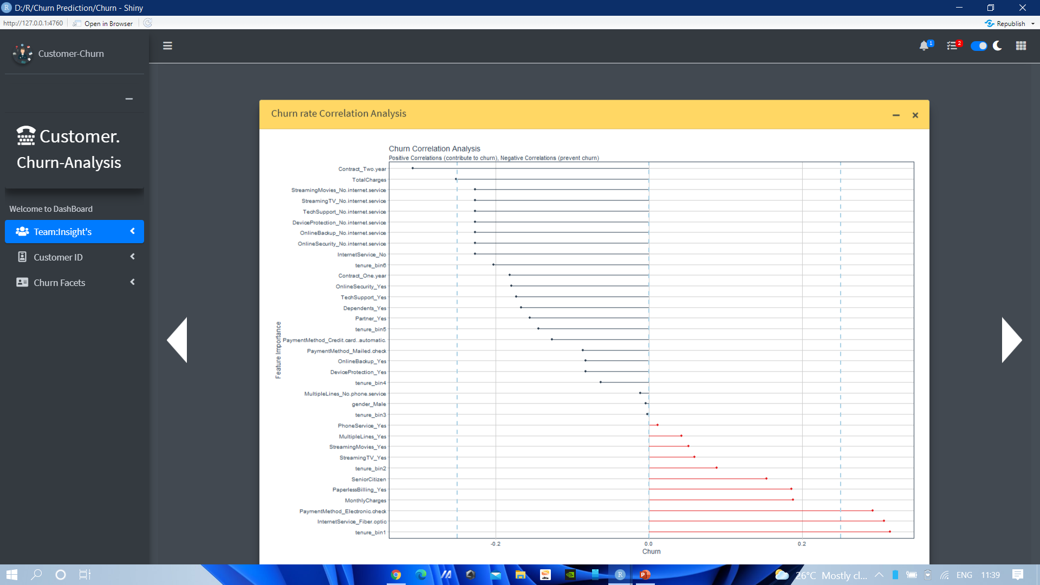This screenshot has width=1040, height=585.
Task: Click the URL address field showing 127.0.0.1:4760
Action: pos(32,23)
